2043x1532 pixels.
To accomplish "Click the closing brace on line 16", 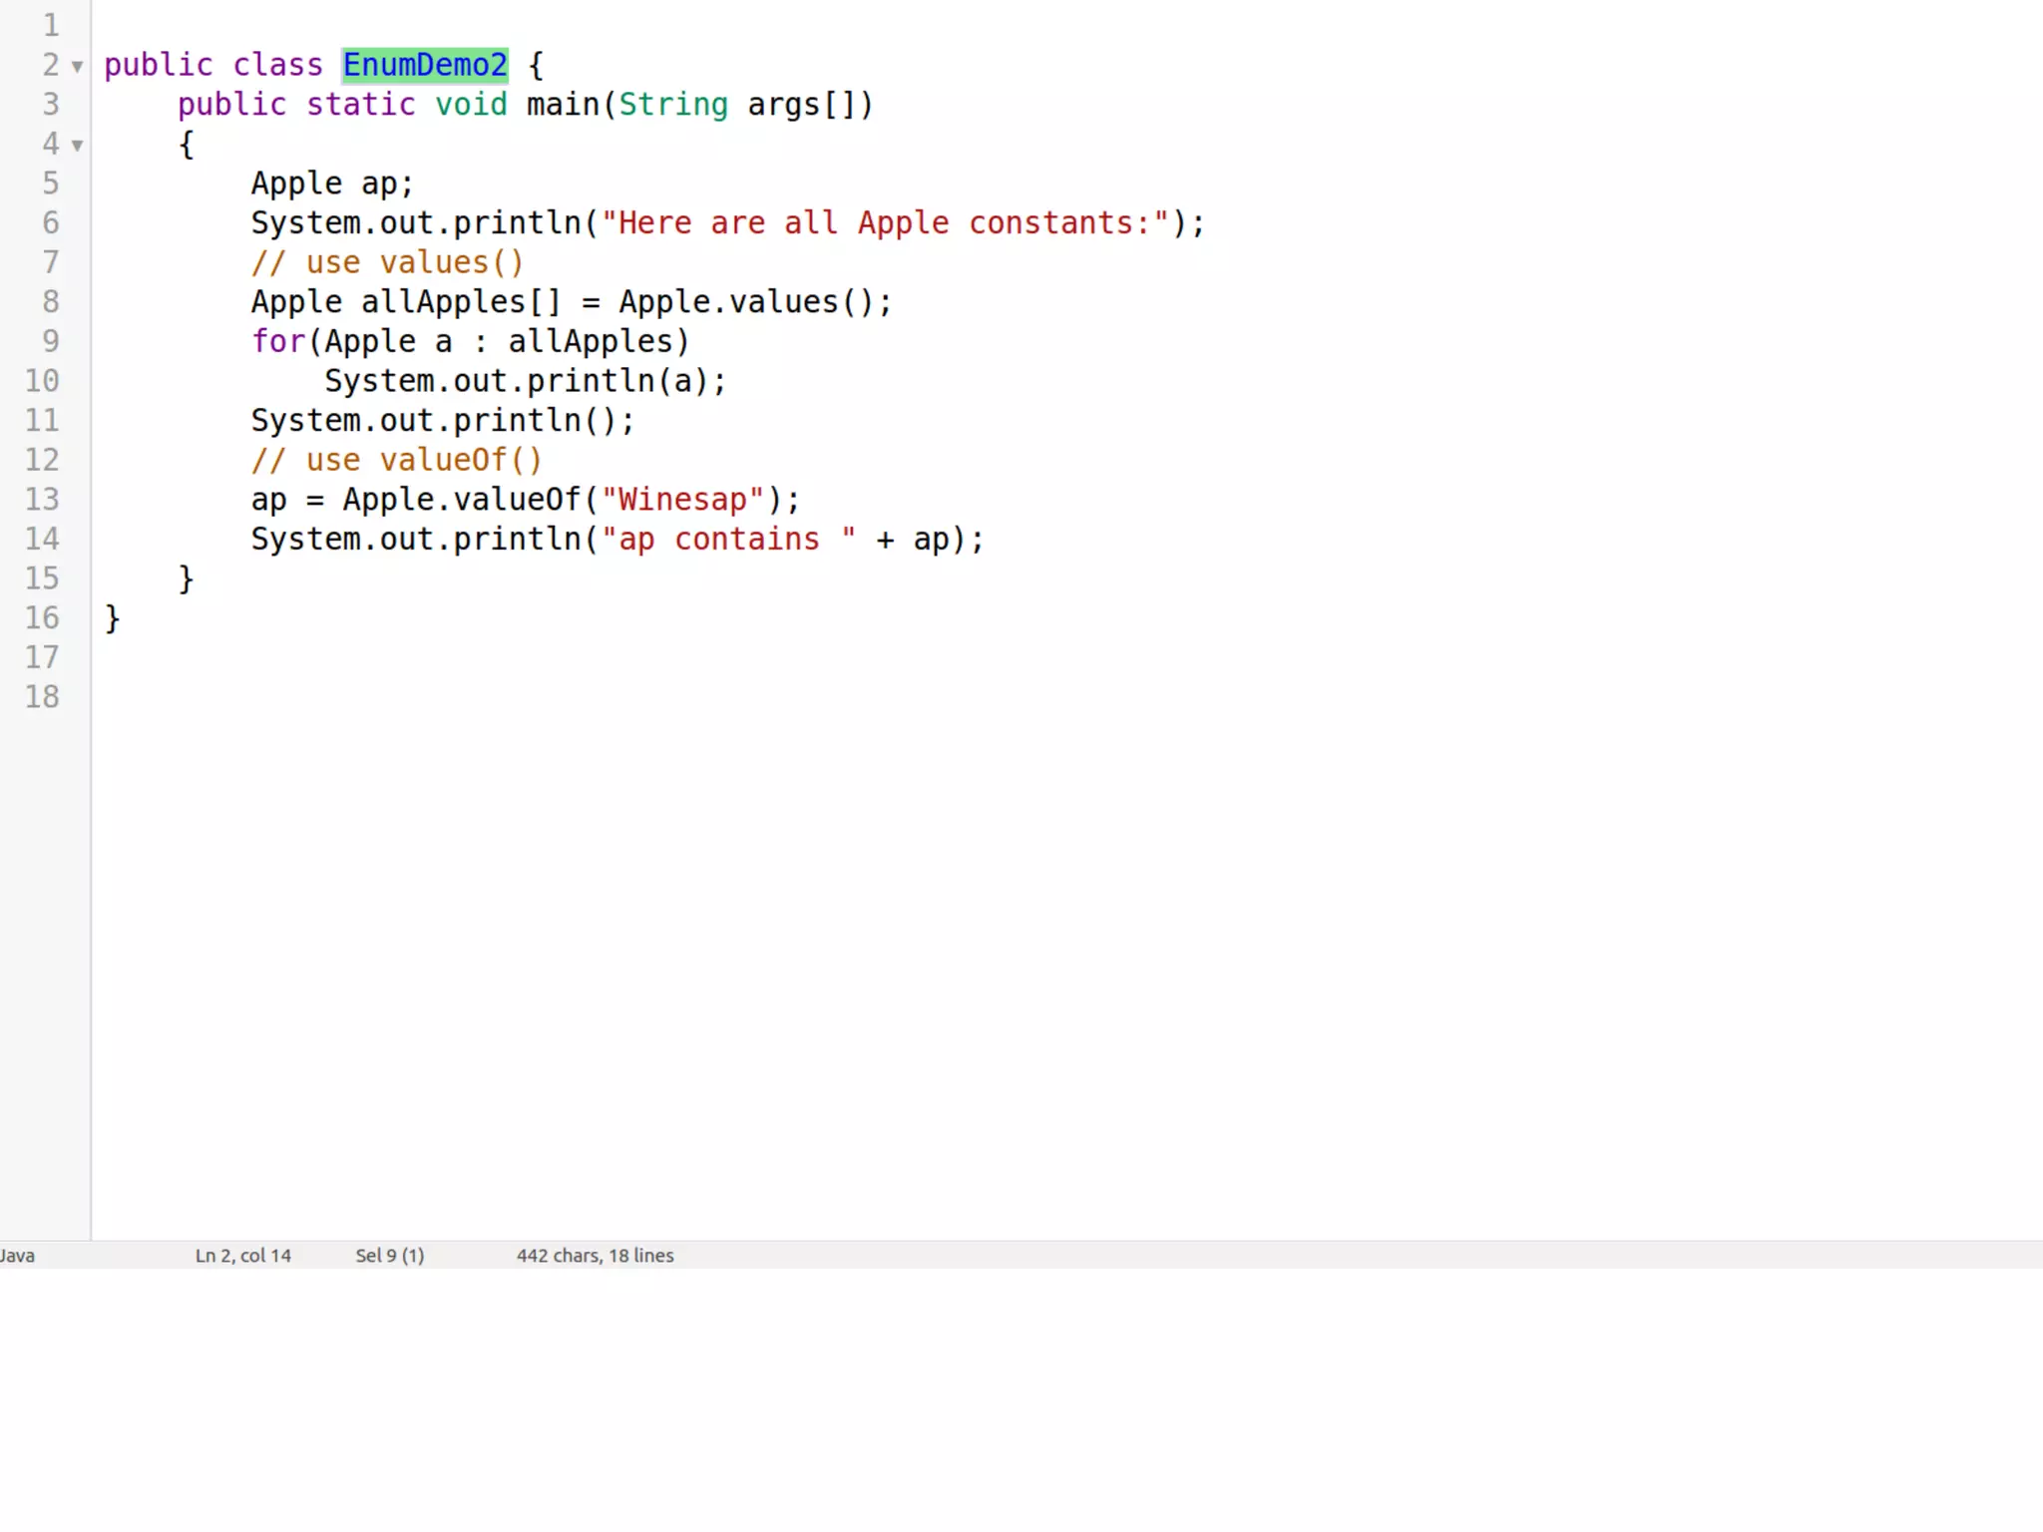I will pos(113,618).
